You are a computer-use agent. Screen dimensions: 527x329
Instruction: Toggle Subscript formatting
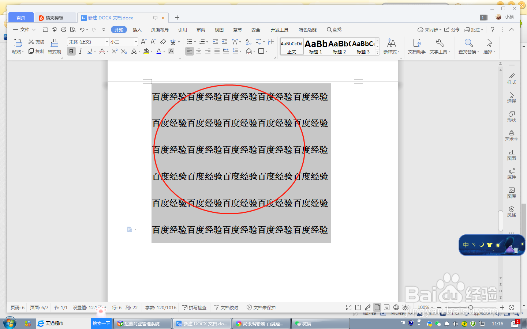click(124, 51)
